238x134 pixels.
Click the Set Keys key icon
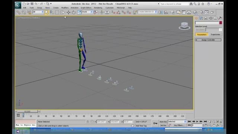click(155, 123)
